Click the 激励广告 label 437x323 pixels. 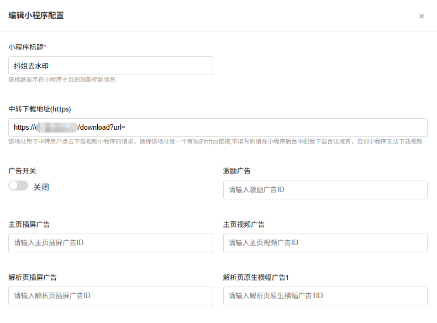236,171
